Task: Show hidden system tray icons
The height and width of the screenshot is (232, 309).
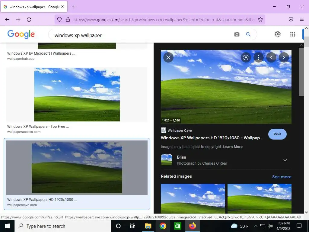Action: pyautogui.click(x=255, y=226)
